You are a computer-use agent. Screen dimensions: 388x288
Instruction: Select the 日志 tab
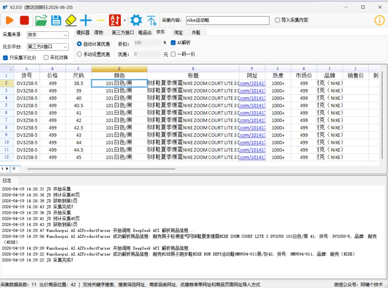coord(7,180)
